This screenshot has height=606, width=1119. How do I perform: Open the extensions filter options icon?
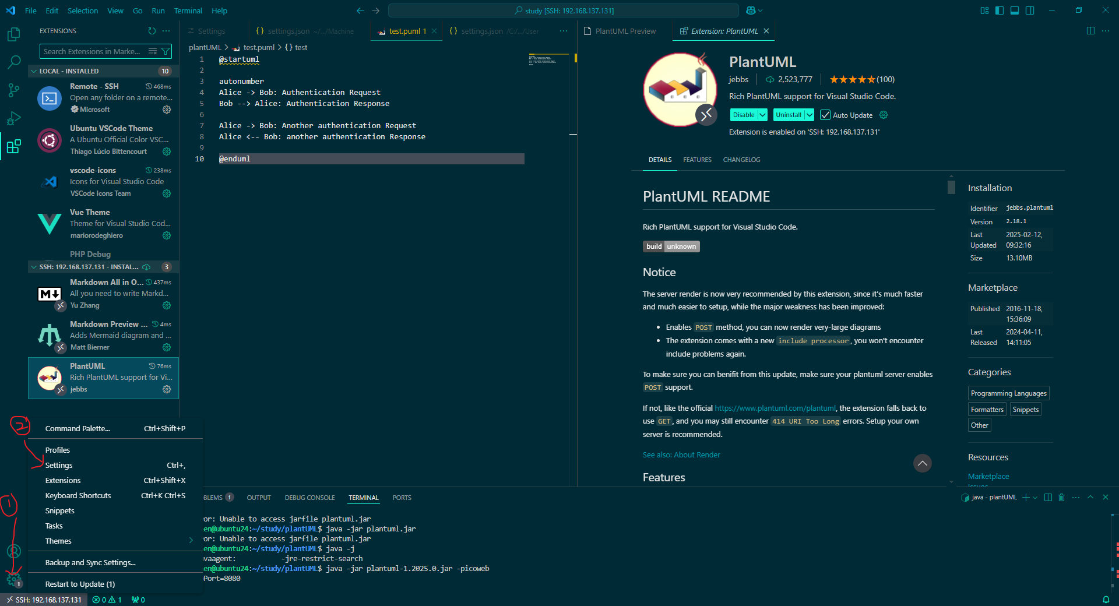pos(166,51)
